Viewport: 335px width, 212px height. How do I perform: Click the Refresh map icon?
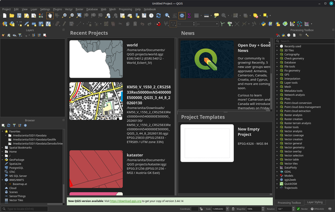(x=158, y=16)
